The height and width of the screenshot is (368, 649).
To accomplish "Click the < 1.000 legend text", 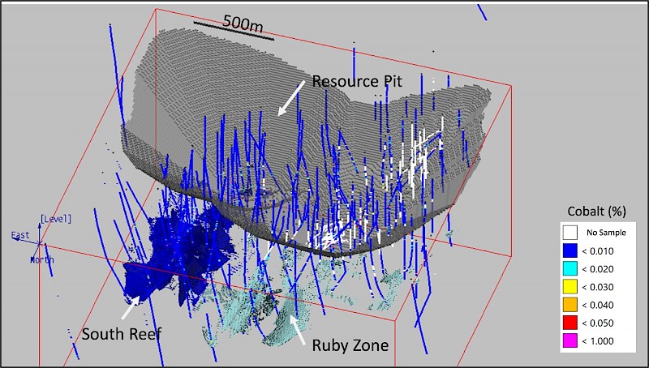I will [598, 341].
